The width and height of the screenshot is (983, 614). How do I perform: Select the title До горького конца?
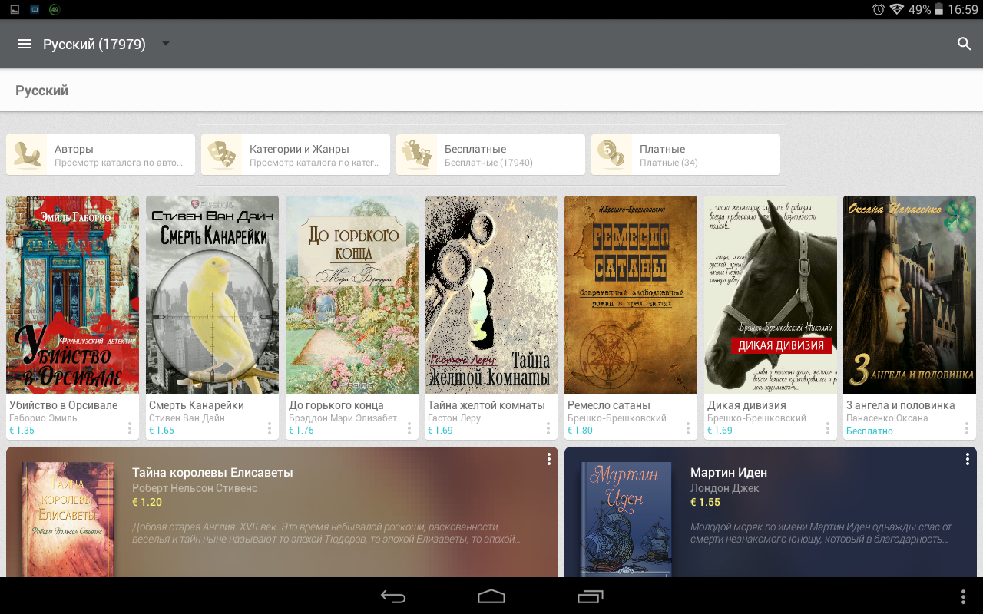tap(336, 405)
